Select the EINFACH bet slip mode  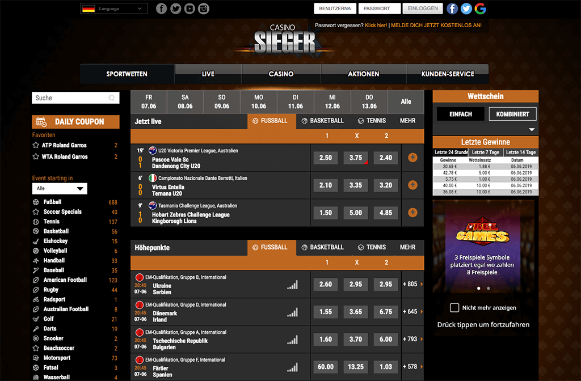pyautogui.click(x=461, y=114)
